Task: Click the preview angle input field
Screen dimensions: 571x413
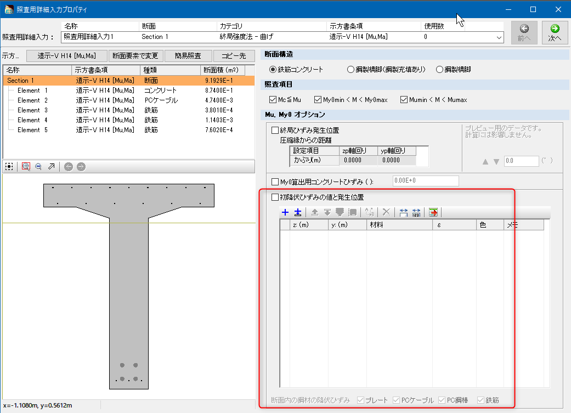Action: (520, 161)
